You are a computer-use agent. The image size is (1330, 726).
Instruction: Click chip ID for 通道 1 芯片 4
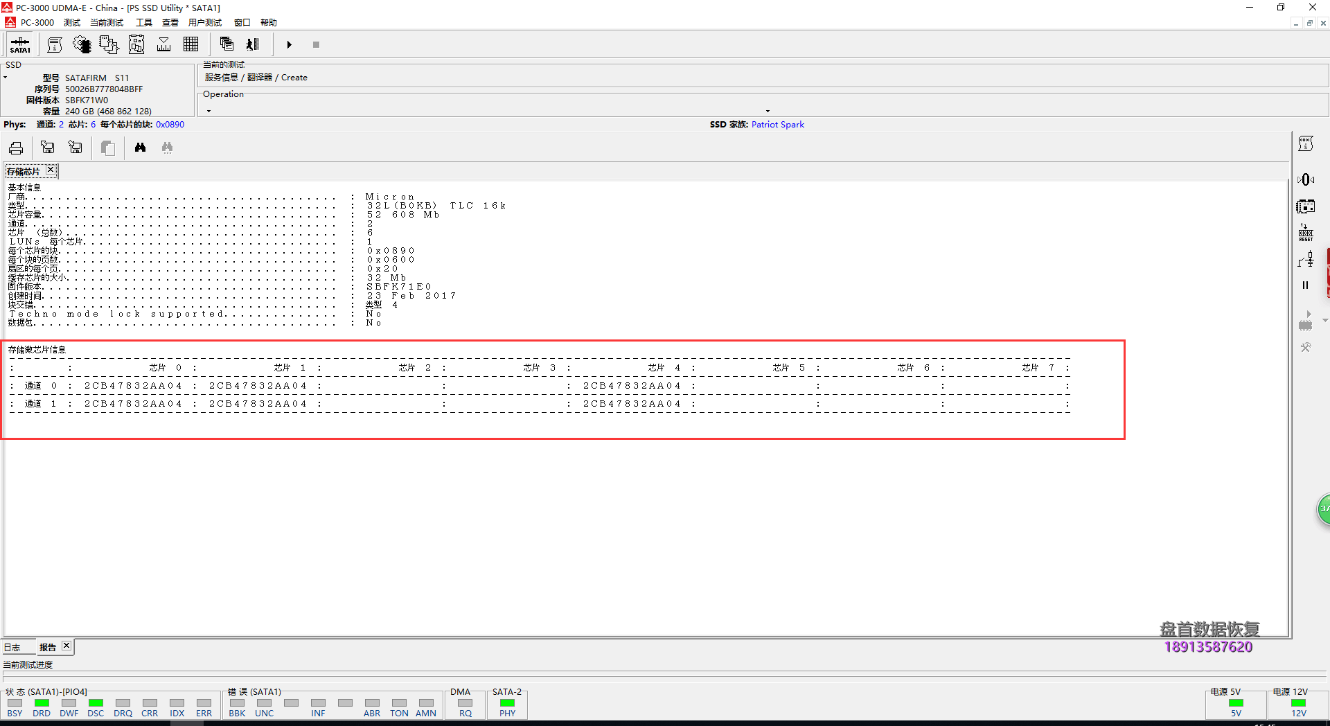click(632, 404)
